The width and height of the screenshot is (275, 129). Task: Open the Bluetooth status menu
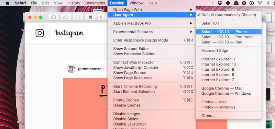click(x=268, y=3)
